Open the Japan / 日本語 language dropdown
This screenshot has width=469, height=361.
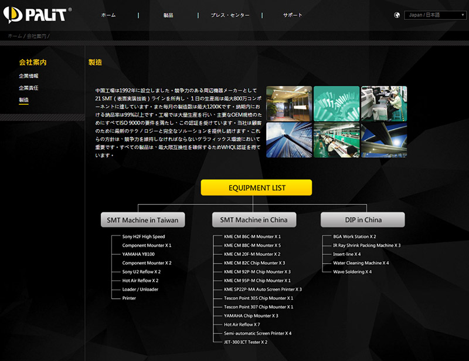coord(435,15)
